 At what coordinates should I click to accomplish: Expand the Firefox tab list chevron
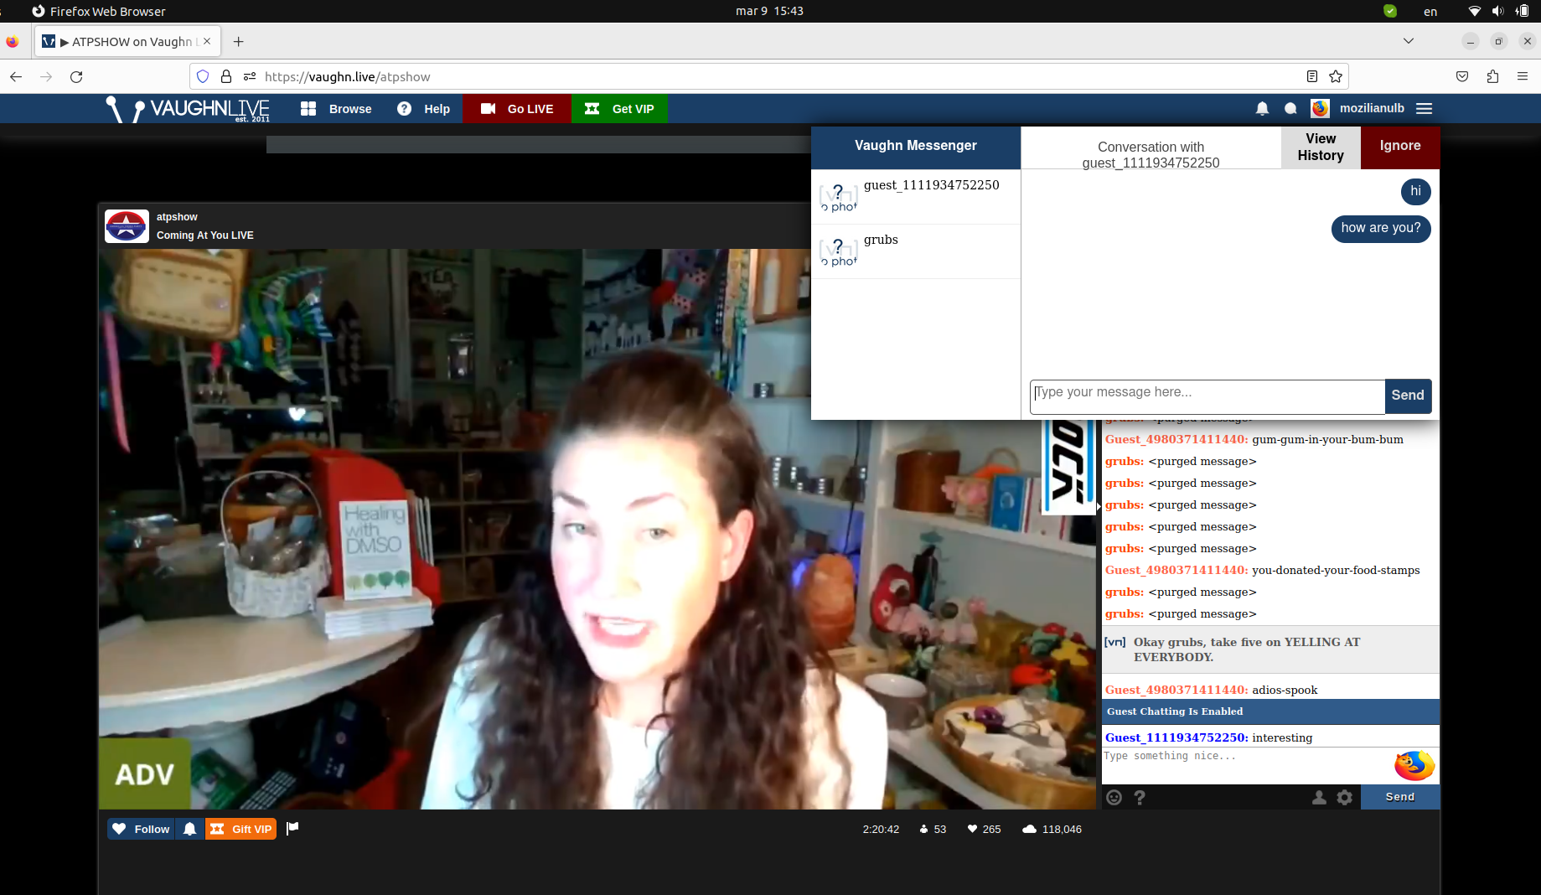pyautogui.click(x=1409, y=40)
